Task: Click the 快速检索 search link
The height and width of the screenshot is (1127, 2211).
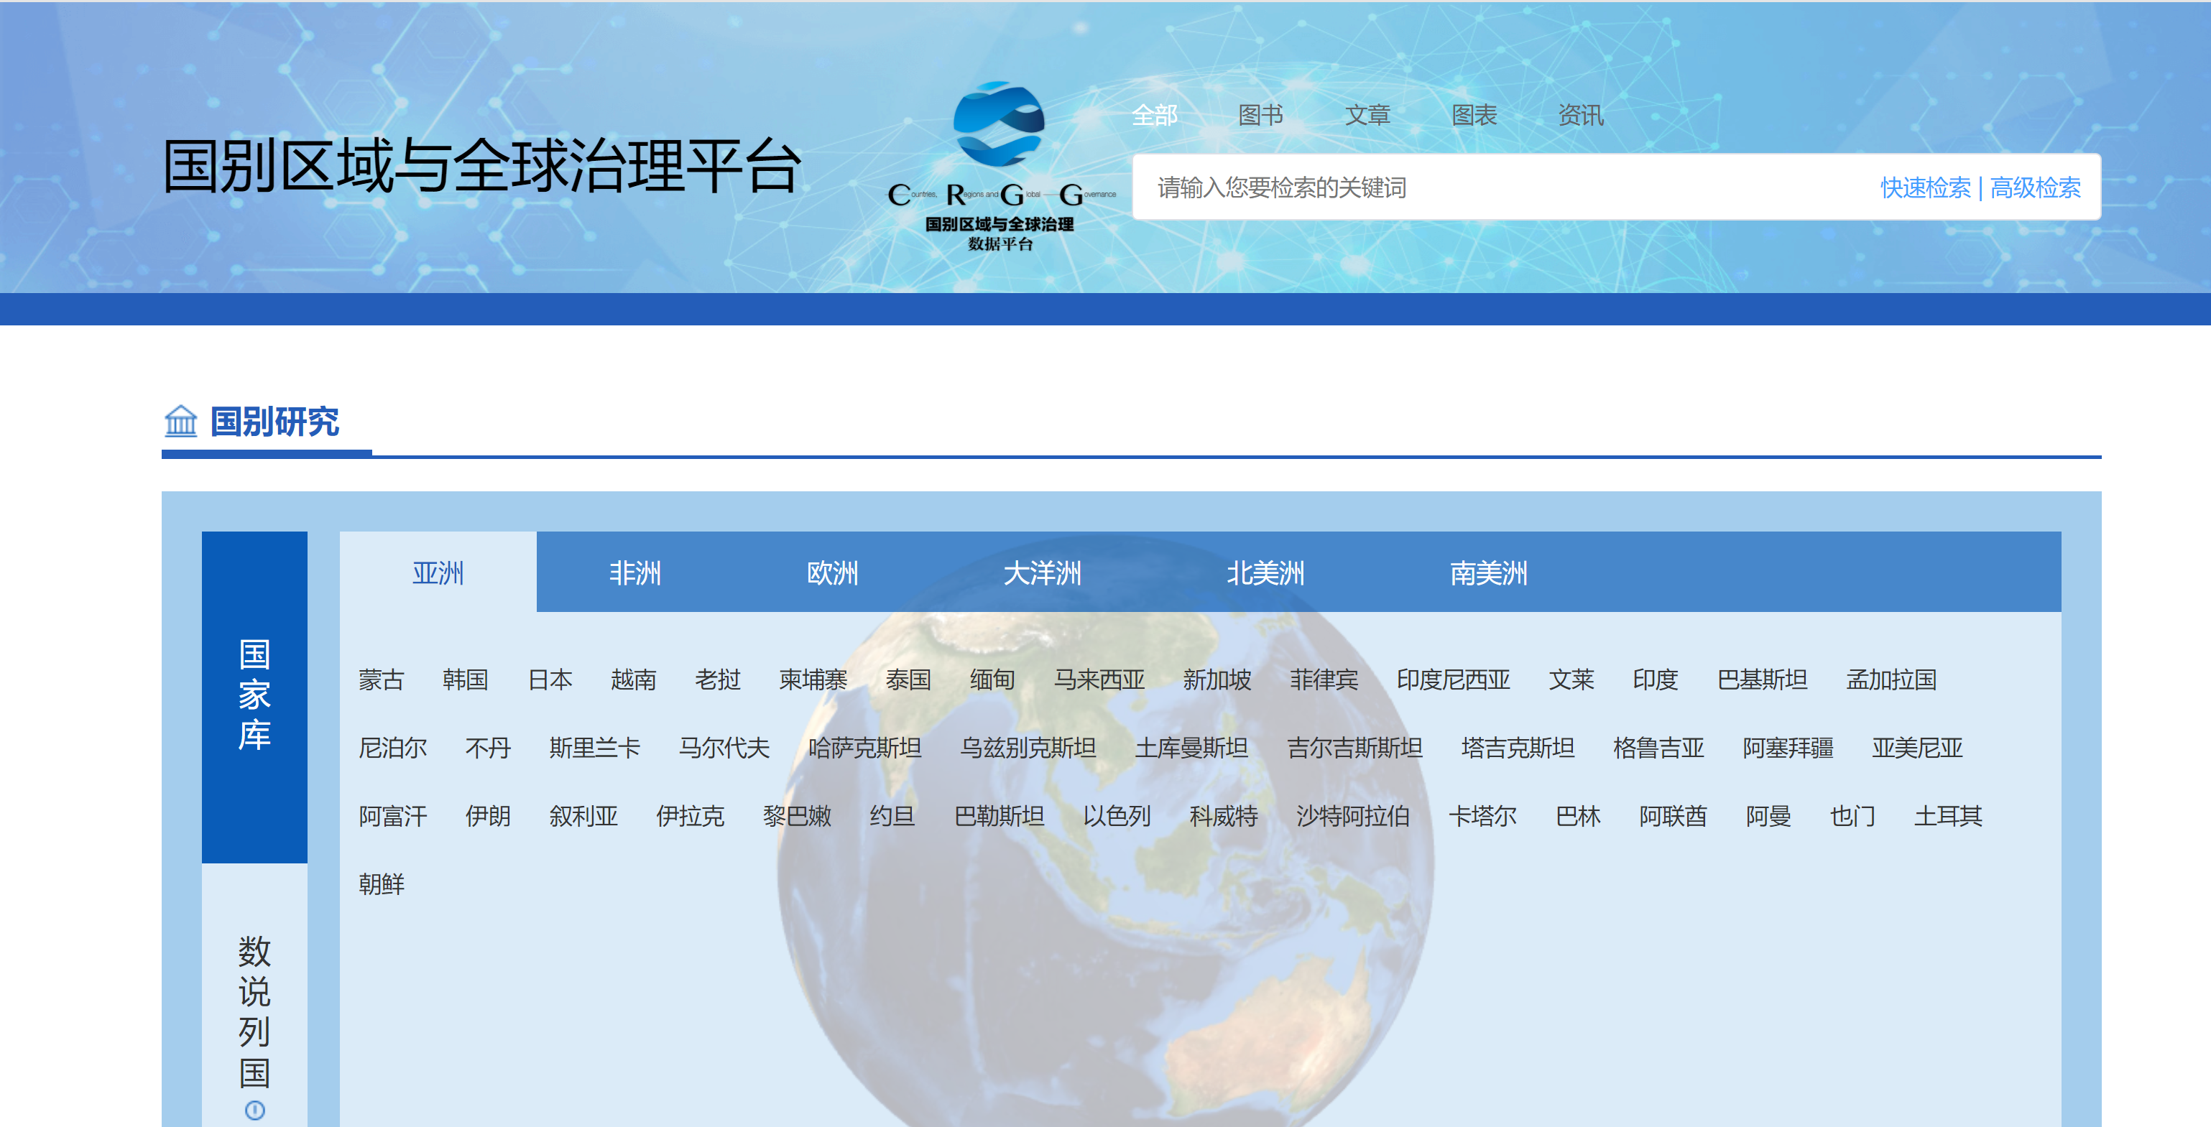Action: coord(1925,187)
